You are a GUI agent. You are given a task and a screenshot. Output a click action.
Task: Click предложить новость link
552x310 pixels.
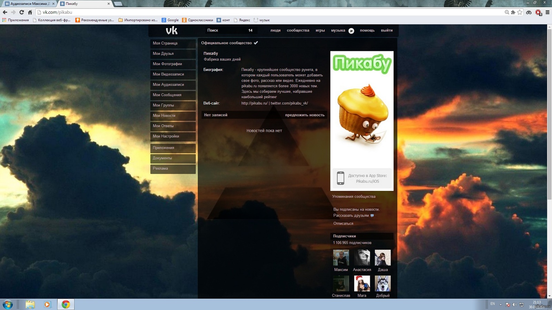305,115
